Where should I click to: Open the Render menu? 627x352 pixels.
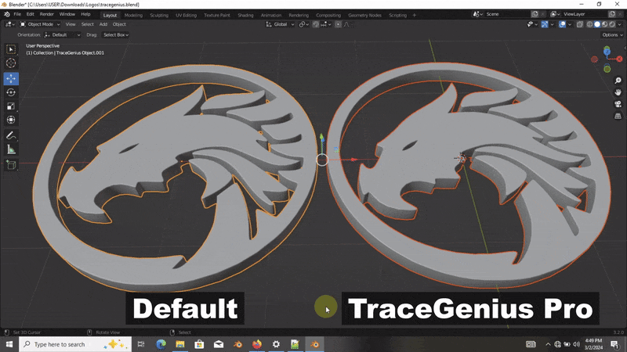coord(47,14)
